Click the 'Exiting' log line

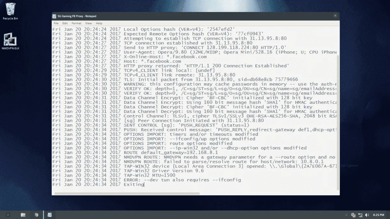[x=98, y=184]
